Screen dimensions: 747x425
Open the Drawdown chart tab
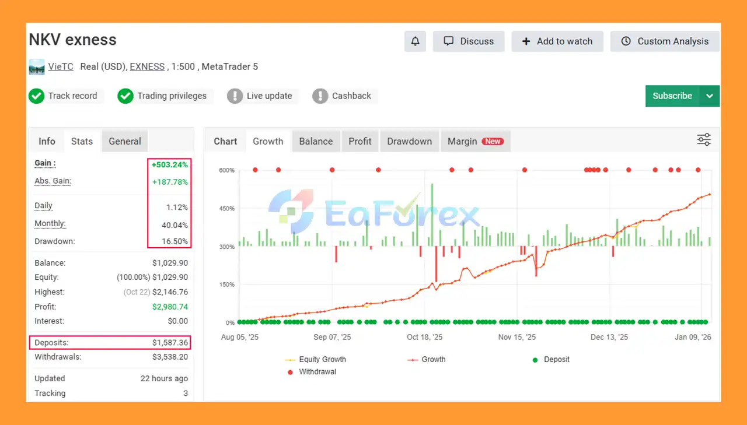tap(409, 141)
